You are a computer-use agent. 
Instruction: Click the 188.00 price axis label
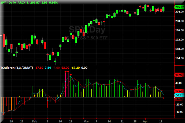coord(179,49)
